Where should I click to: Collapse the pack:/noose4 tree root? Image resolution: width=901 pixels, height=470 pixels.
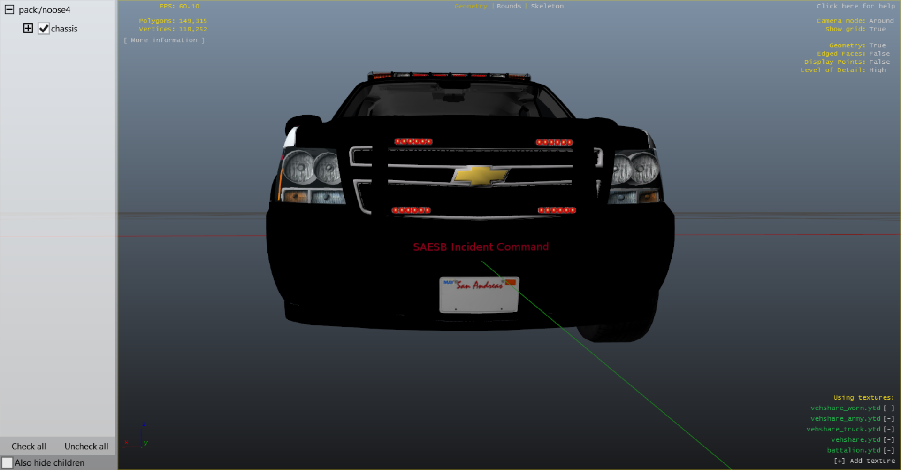point(9,9)
